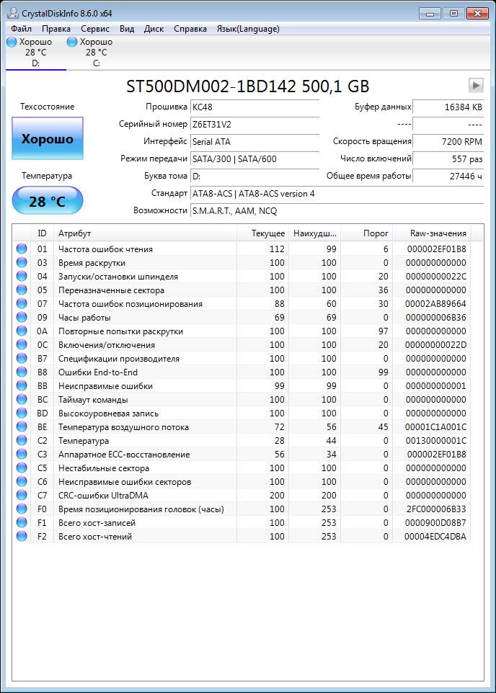The height and width of the screenshot is (693, 496).
Task: Click status orb for attribute C7
Action: pyautogui.click(x=21, y=496)
